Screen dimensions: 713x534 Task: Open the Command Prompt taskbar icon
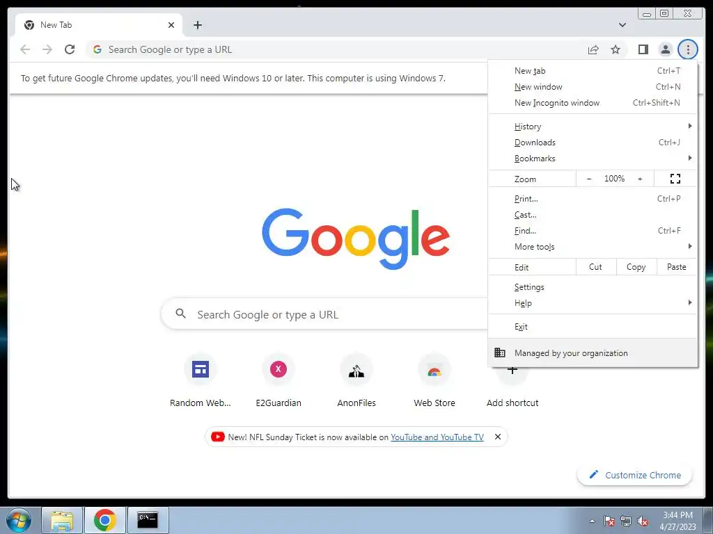click(x=148, y=520)
